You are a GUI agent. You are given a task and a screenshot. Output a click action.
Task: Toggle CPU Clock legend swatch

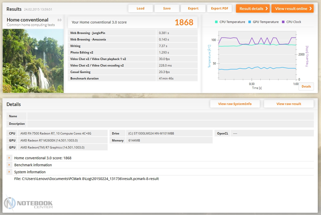[283, 22]
